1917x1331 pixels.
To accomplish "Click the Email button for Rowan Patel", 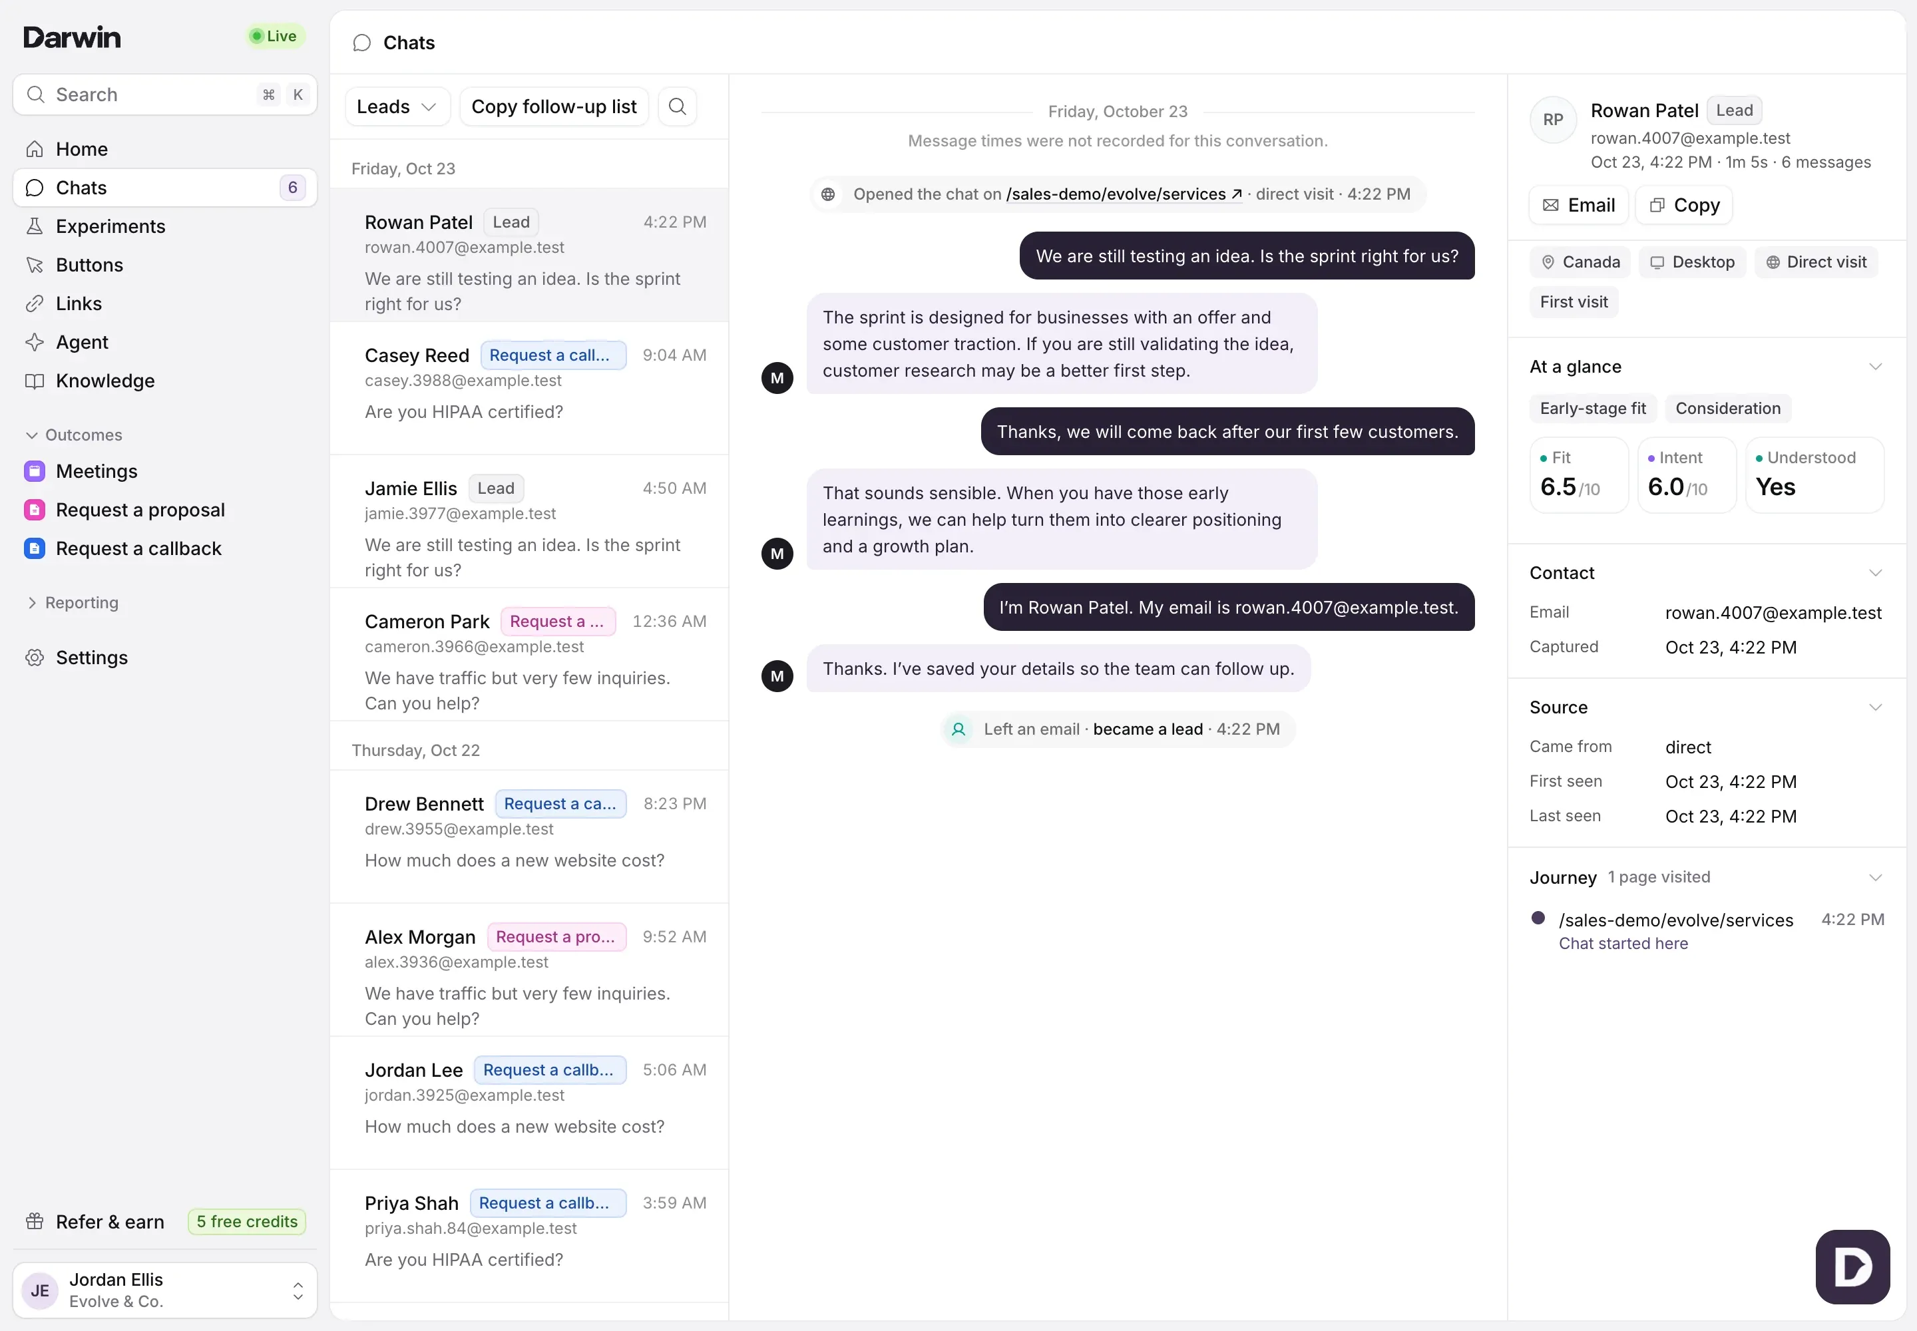I will click(x=1578, y=205).
